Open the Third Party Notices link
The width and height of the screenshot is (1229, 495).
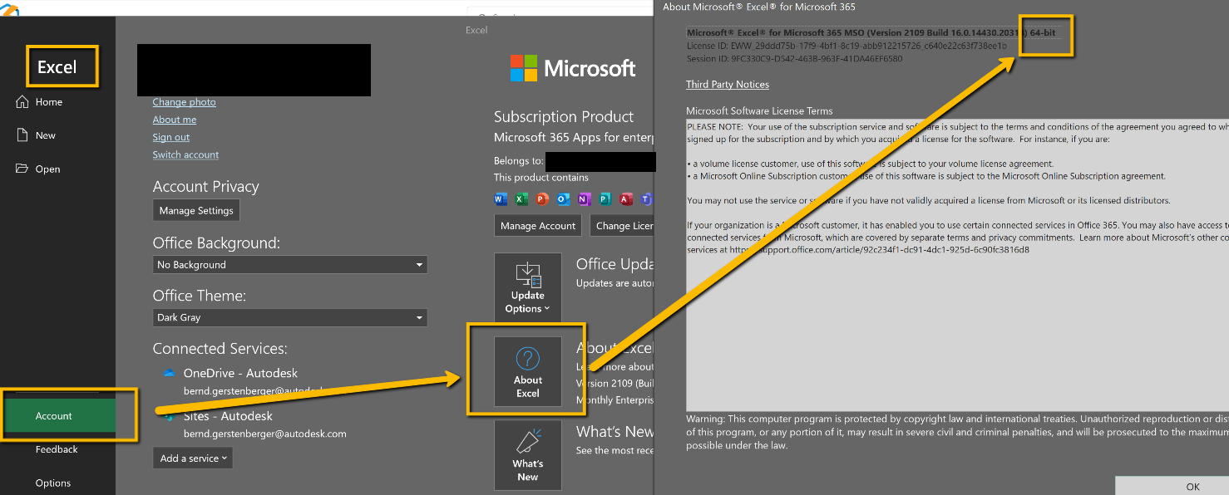point(728,85)
